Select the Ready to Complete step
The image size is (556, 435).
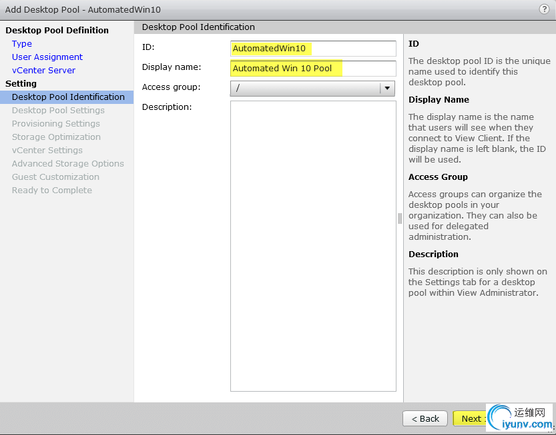point(52,190)
